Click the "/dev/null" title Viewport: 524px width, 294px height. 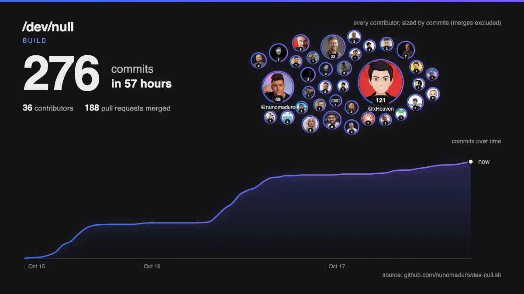[x=48, y=27]
